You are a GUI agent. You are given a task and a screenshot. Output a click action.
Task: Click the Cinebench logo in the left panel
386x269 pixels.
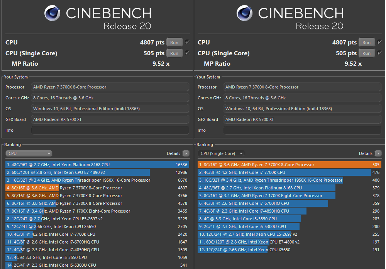click(x=52, y=13)
